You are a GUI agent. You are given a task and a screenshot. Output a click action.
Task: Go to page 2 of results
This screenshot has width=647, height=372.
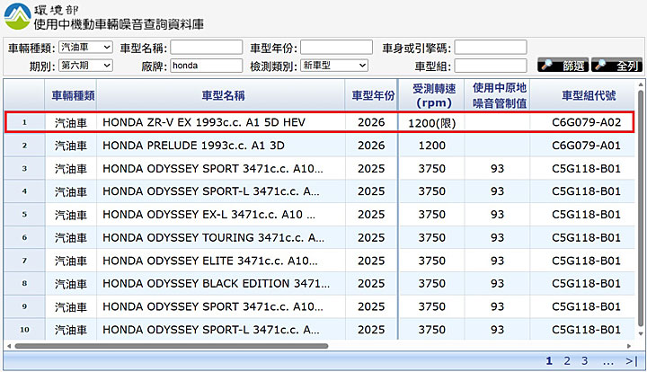click(x=566, y=360)
